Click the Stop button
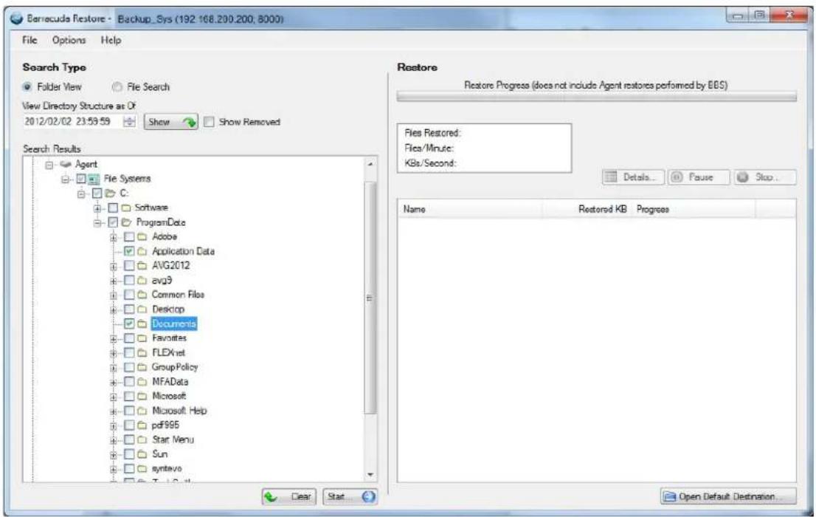This screenshot has height=517, width=816. [x=765, y=177]
